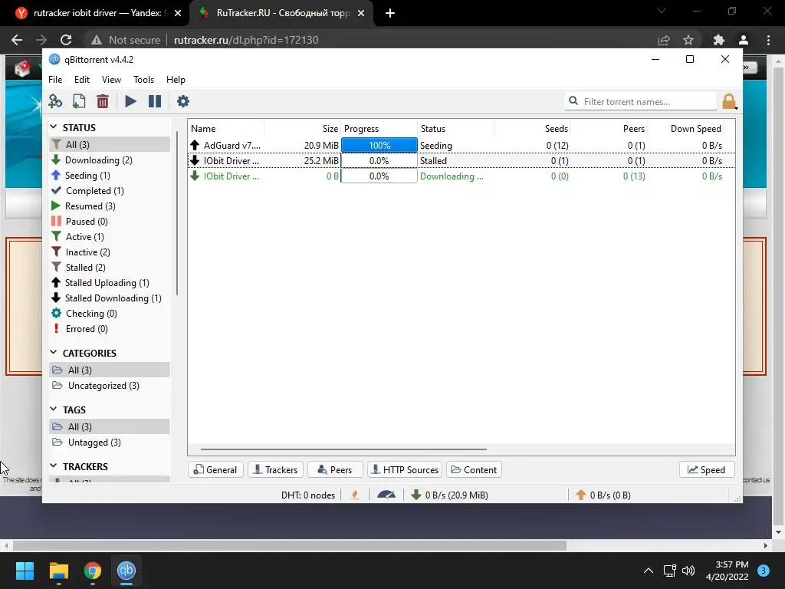Image resolution: width=785 pixels, height=589 pixels.
Task: Filter by Checking (0) status
Action: click(x=110, y=314)
